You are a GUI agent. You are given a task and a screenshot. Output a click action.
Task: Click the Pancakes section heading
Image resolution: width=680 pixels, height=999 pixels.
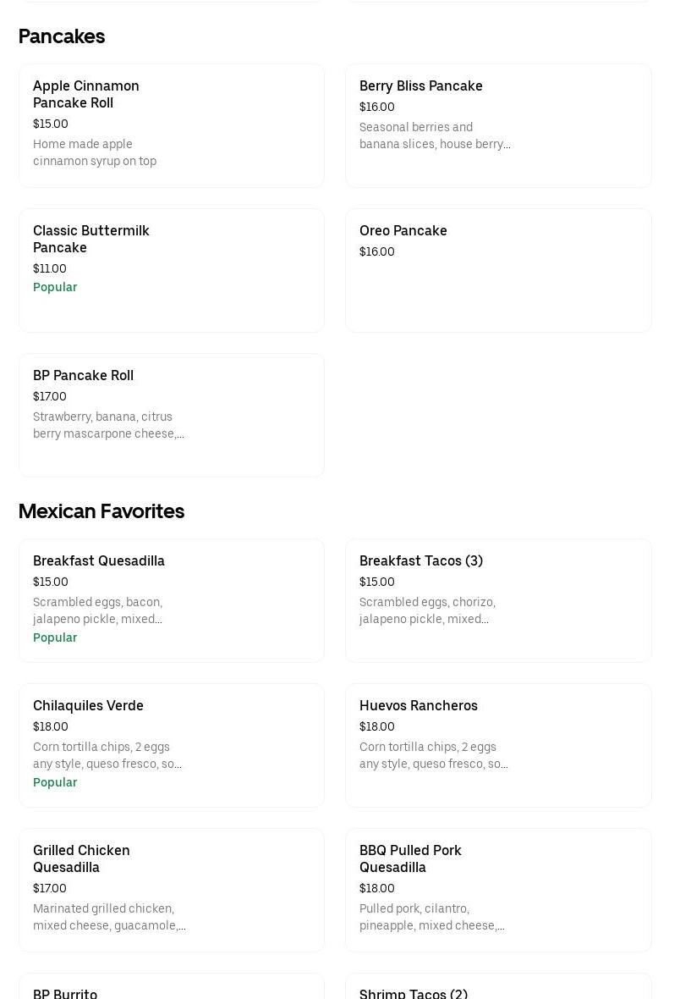point(62,36)
